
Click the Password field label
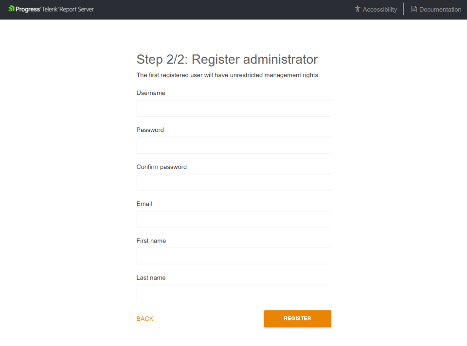coord(150,130)
